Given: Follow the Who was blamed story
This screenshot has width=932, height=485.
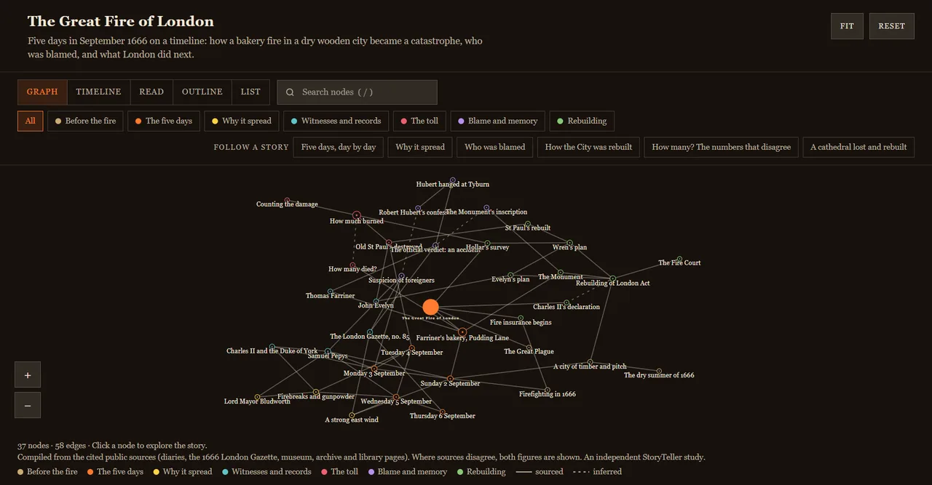Looking at the screenshot, I should 495,147.
